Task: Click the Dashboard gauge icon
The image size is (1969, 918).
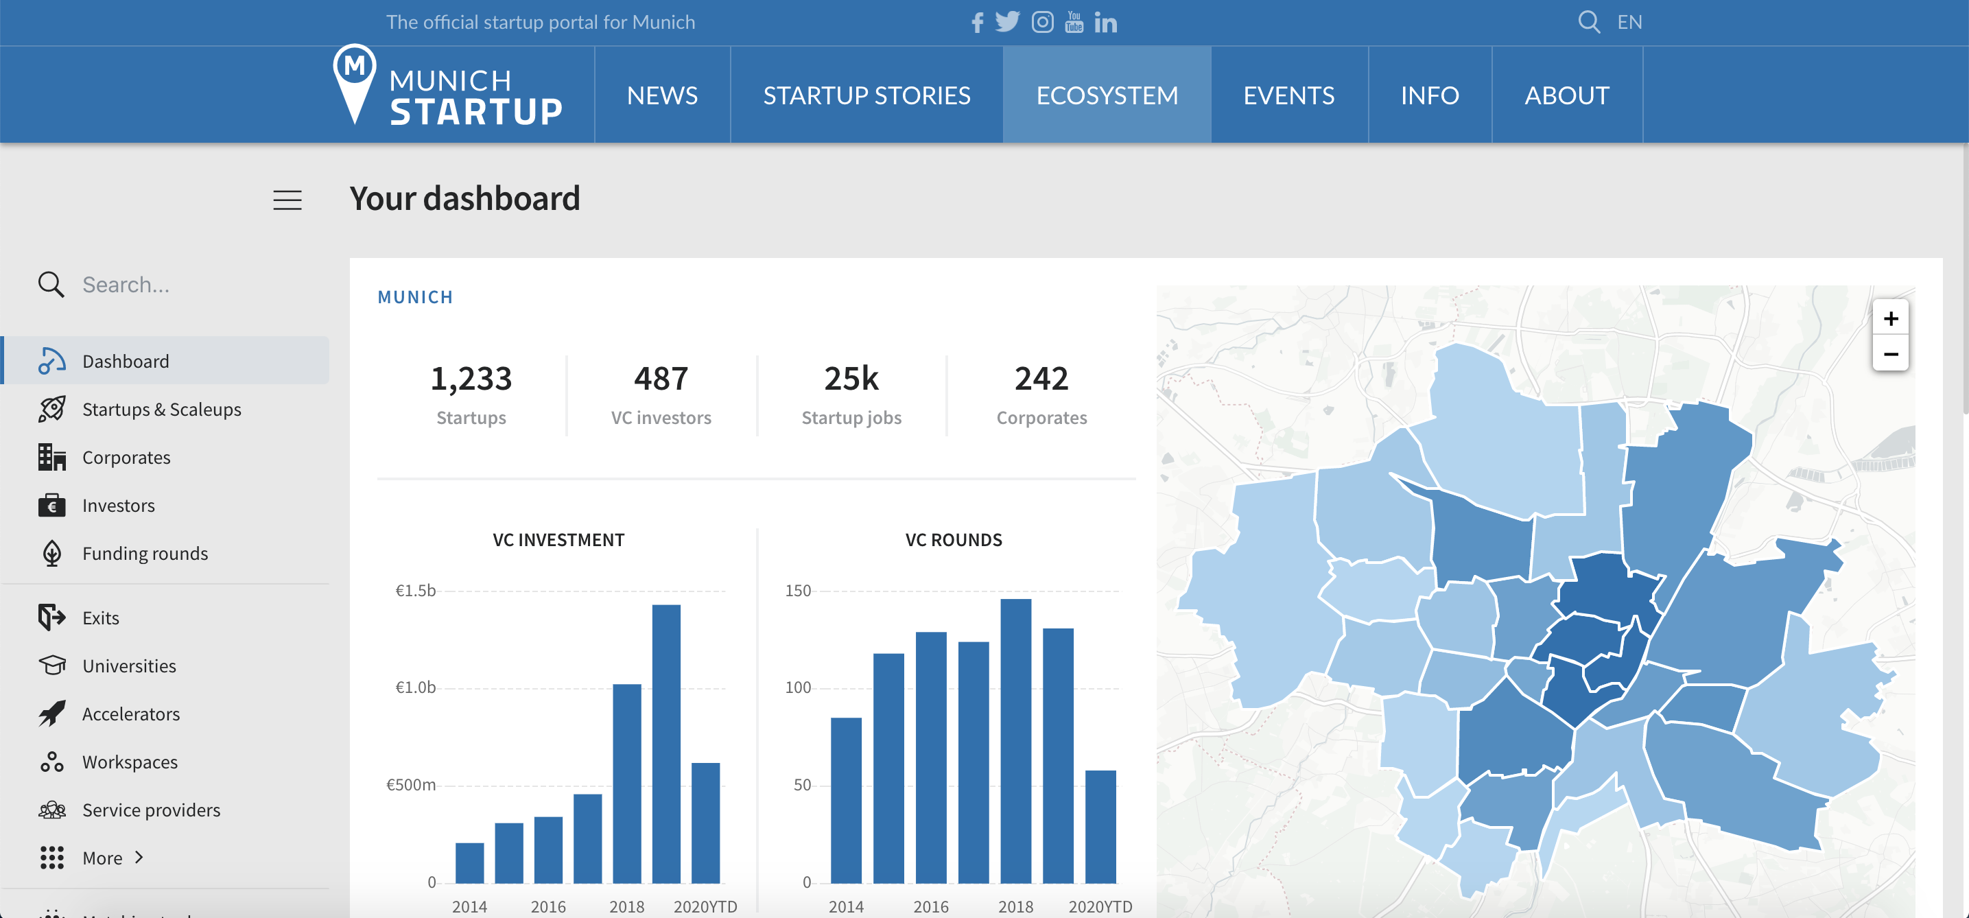Action: 51,361
